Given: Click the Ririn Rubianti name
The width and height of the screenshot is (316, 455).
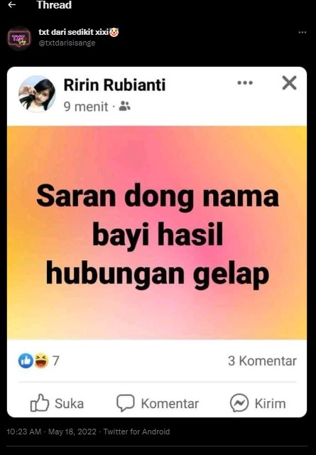Looking at the screenshot, I should pos(114,85).
